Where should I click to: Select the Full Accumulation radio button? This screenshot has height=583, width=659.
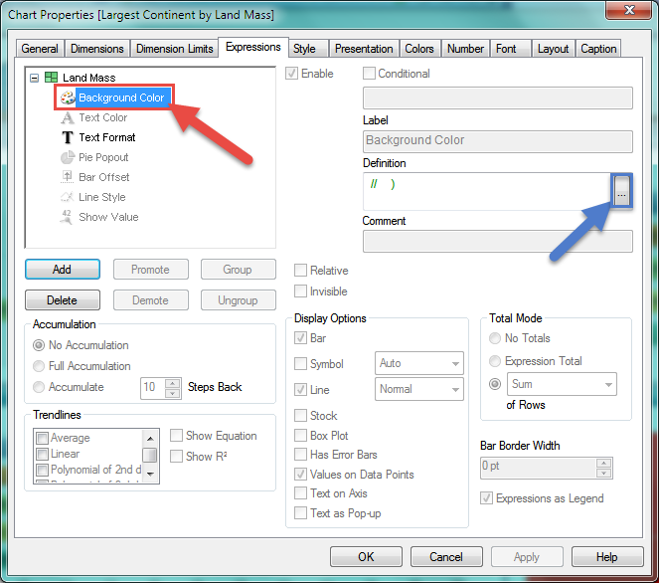39,366
